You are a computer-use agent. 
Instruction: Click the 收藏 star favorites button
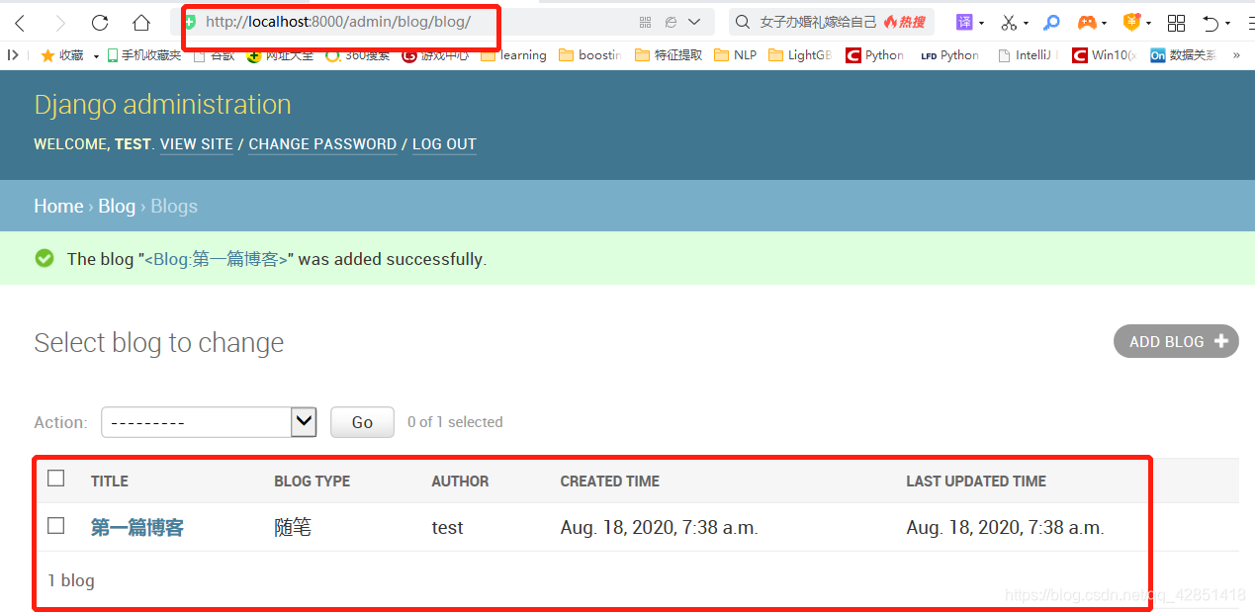[x=62, y=55]
